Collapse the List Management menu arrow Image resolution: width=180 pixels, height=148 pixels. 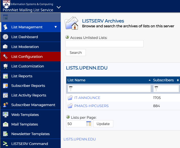[x=56, y=27]
